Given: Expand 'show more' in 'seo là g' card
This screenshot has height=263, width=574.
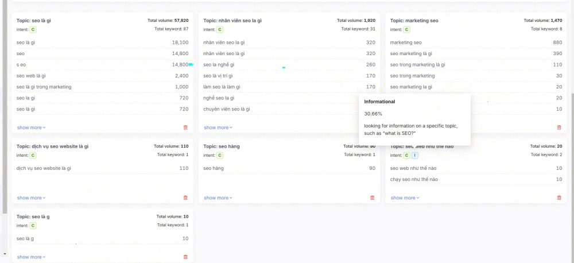Looking at the screenshot, I should [31, 257].
